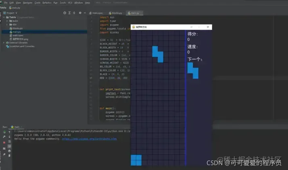Screen dimensions: 288x170
Task: Click the Expand All icon in Project toolbar
Action: click(x=69, y=13)
